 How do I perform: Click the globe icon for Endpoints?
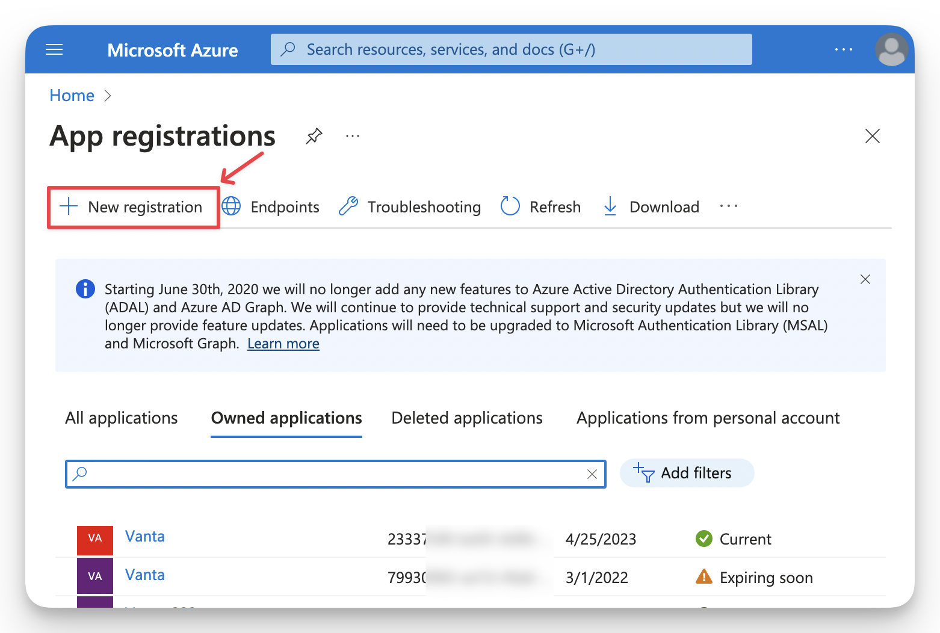(231, 206)
